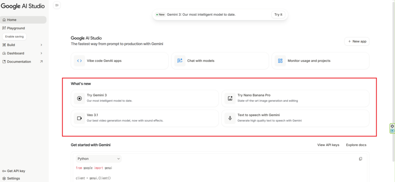Click the New app button
This screenshot has width=395, height=182.
[357, 41]
